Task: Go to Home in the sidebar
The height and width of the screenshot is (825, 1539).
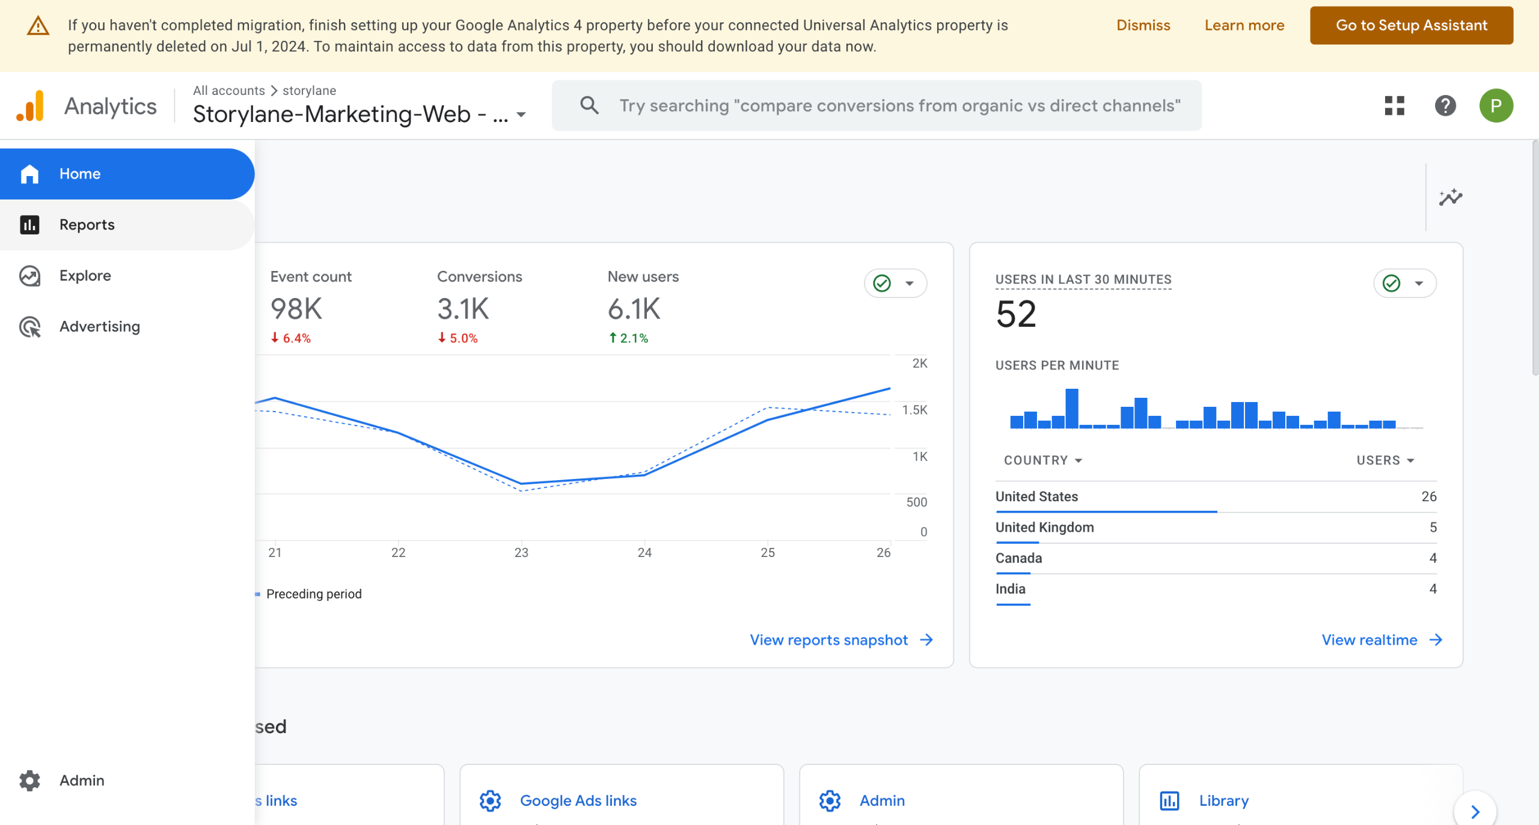Action: point(127,174)
